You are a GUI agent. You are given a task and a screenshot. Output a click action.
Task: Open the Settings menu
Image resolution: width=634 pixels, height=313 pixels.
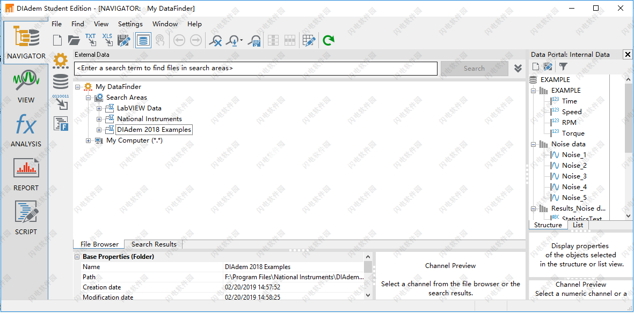pyautogui.click(x=130, y=24)
